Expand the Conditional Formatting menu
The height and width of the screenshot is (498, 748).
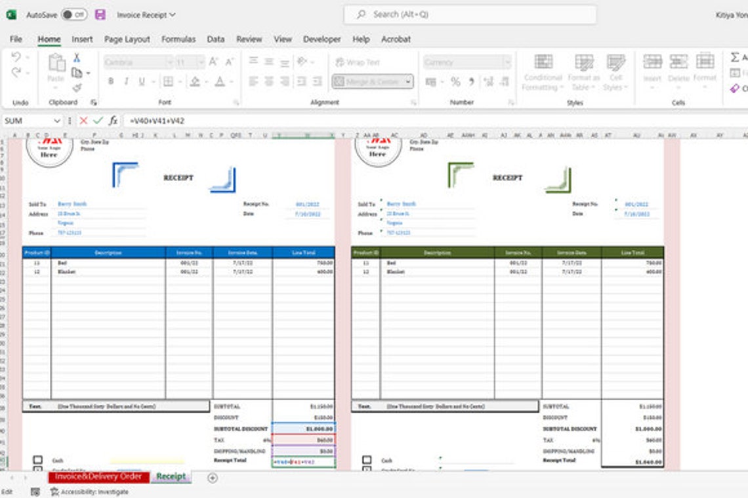(x=543, y=72)
